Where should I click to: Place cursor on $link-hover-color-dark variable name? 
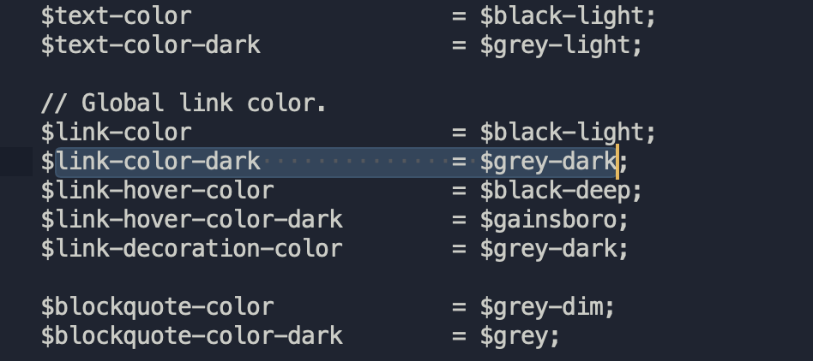click(x=191, y=220)
